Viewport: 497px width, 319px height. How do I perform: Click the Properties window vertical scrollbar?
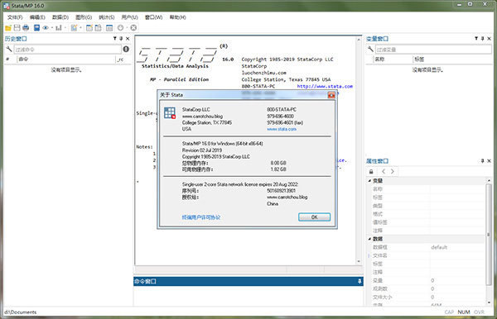pyautogui.click(x=489, y=242)
